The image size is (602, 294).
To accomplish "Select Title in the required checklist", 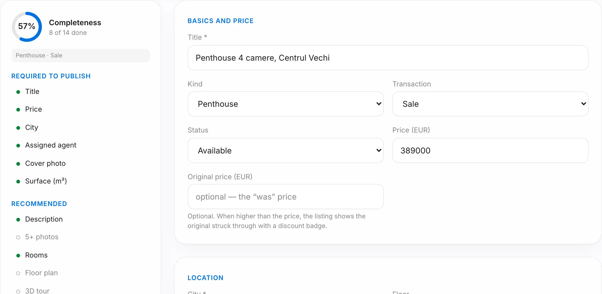I will point(32,91).
